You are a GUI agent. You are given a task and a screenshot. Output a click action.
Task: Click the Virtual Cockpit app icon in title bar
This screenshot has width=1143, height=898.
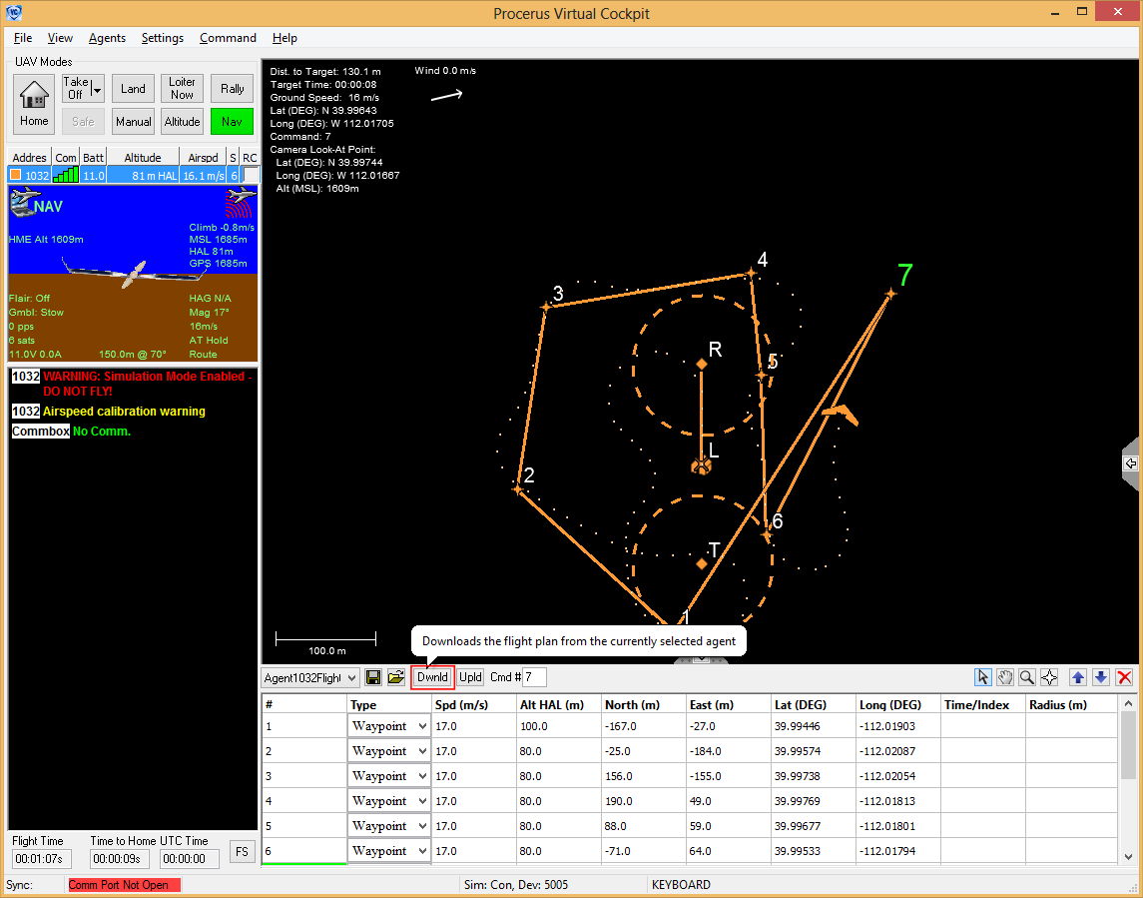click(13, 12)
